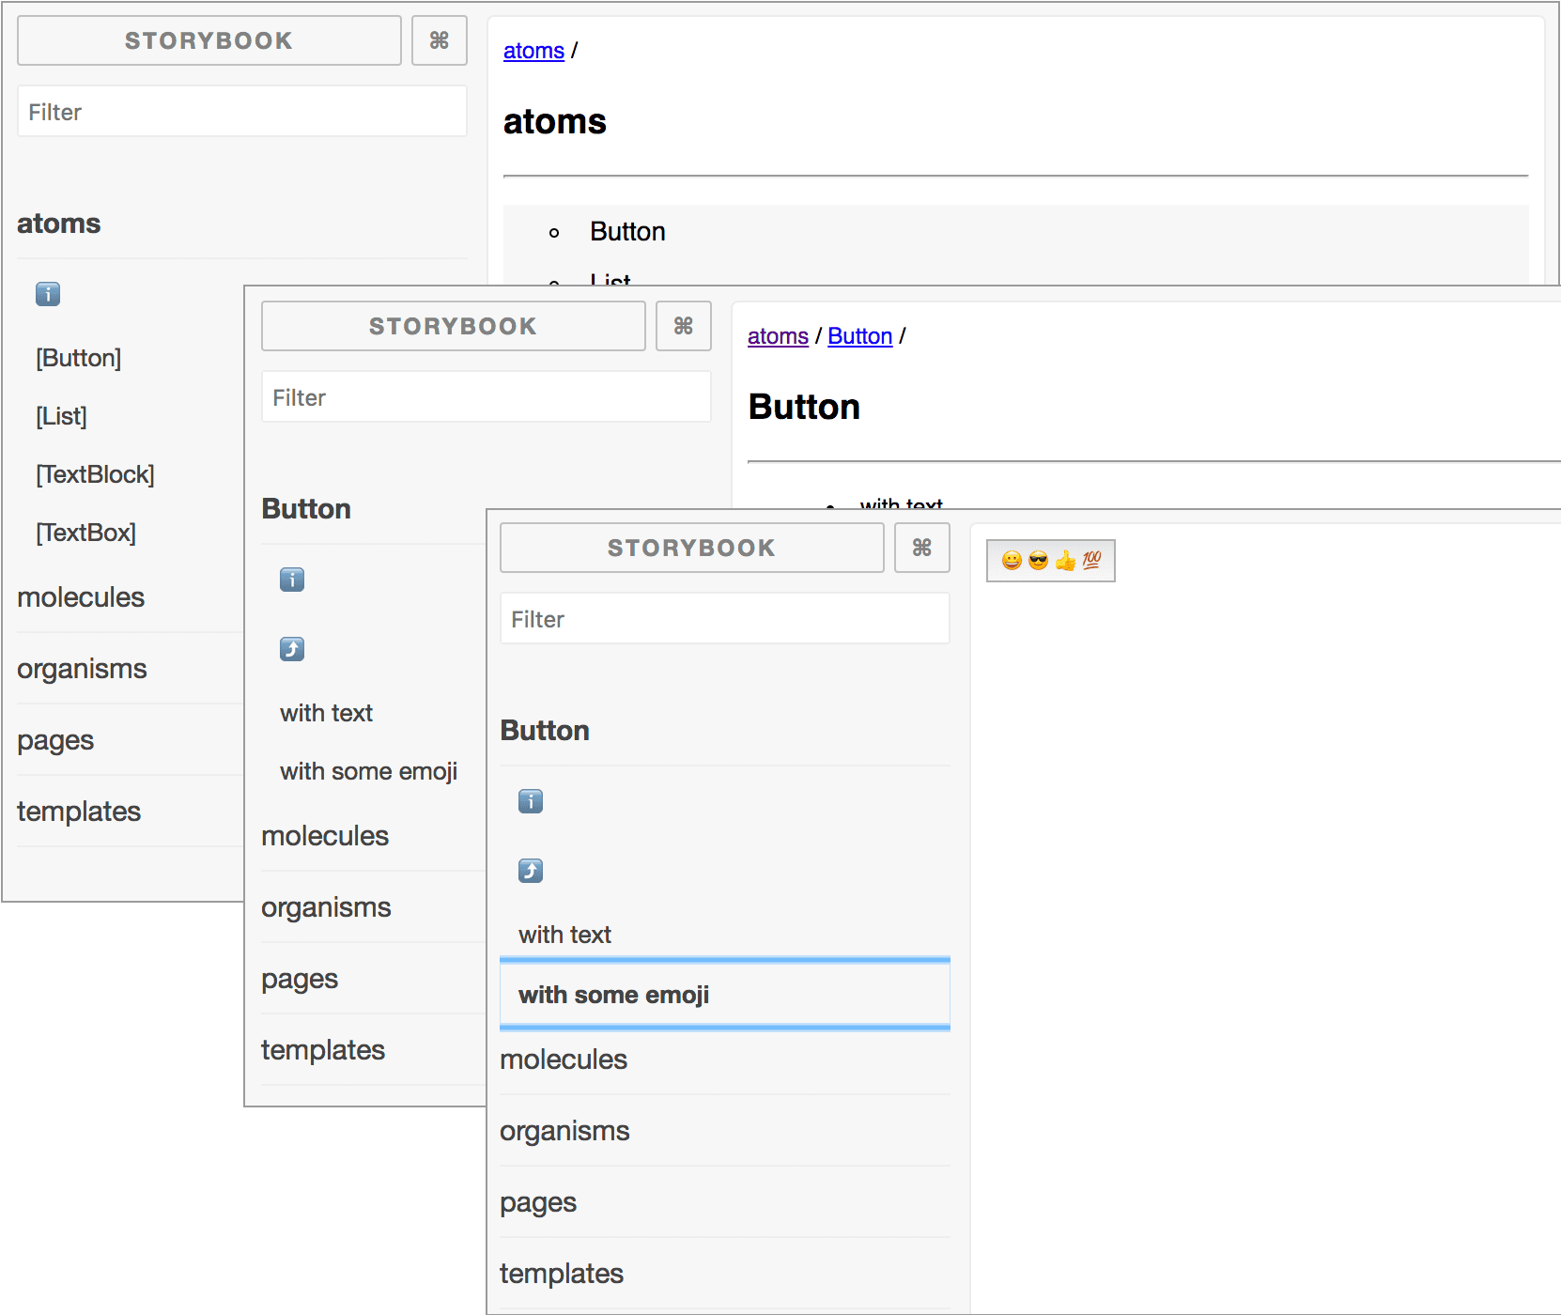Expand templates section in middle window
This screenshot has width=1561, height=1315.
point(323,1050)
